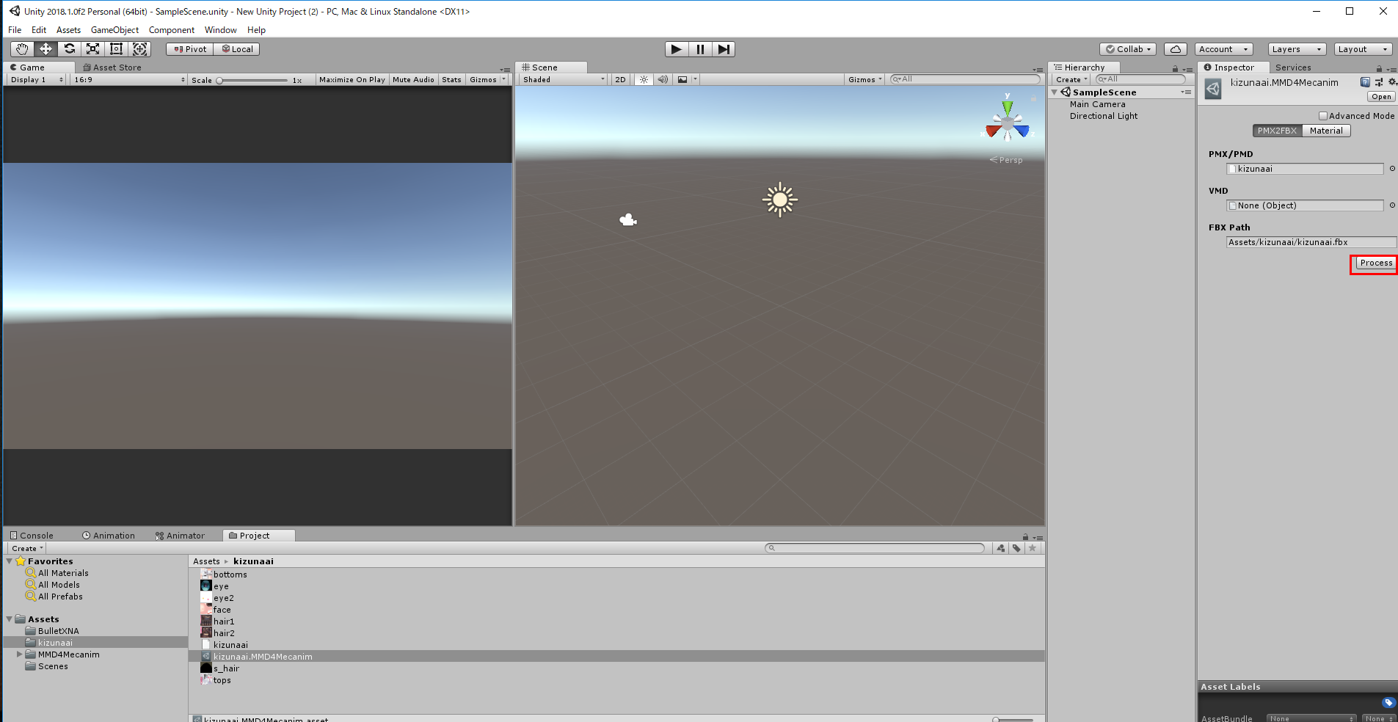Switch to the Animator tab
1398x722 pixels.
tap(180, 536)
